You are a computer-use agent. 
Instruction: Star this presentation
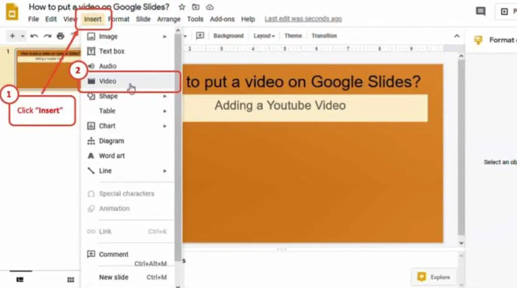[x=182, y=7]
